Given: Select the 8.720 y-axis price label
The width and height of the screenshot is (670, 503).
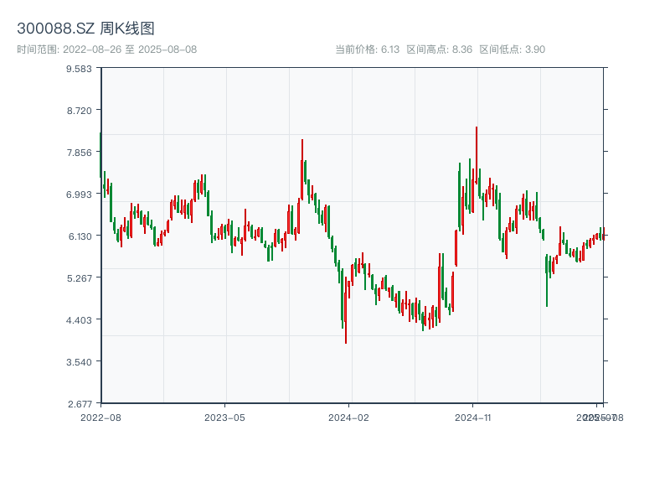Looking at the screenshot, I should (x=79, y=111).
